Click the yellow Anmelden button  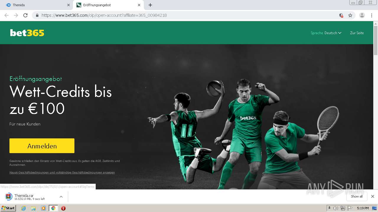click(x=42, y=146)
